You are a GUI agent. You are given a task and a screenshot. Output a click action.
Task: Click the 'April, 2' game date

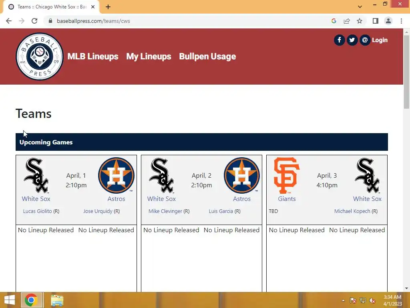[201, 176]
